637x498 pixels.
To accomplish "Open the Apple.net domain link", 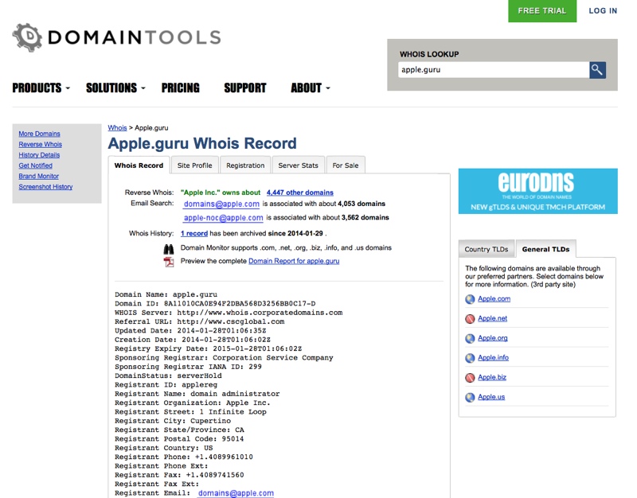I will 492,318.
